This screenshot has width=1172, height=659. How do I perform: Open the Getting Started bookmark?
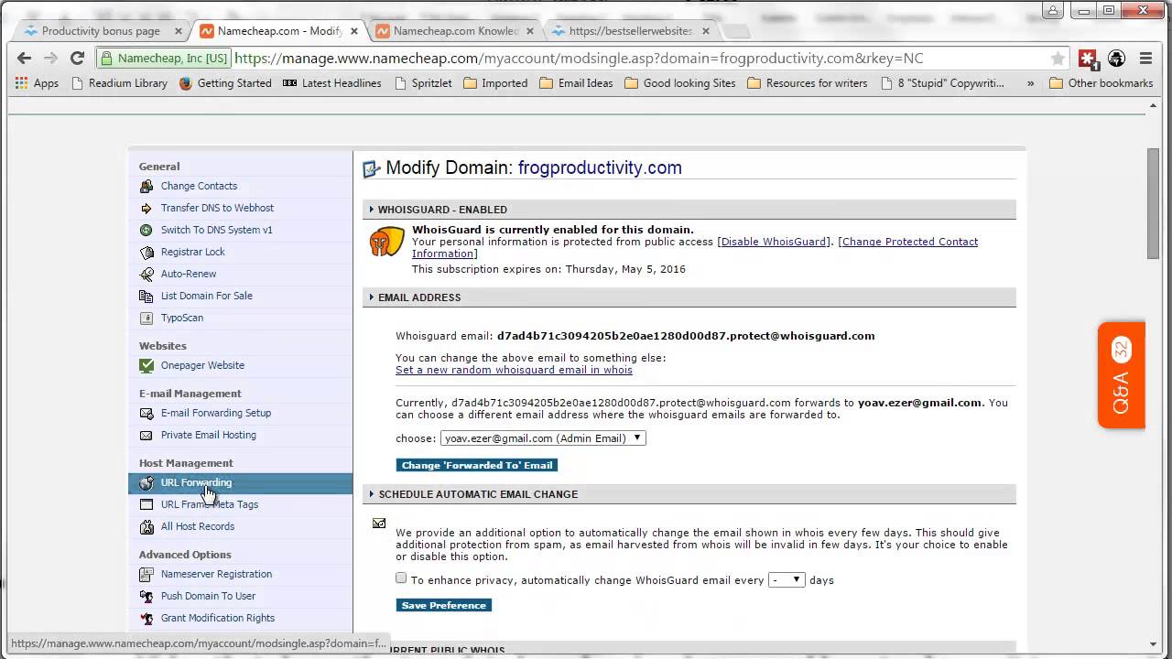click(x=225, y=82)
